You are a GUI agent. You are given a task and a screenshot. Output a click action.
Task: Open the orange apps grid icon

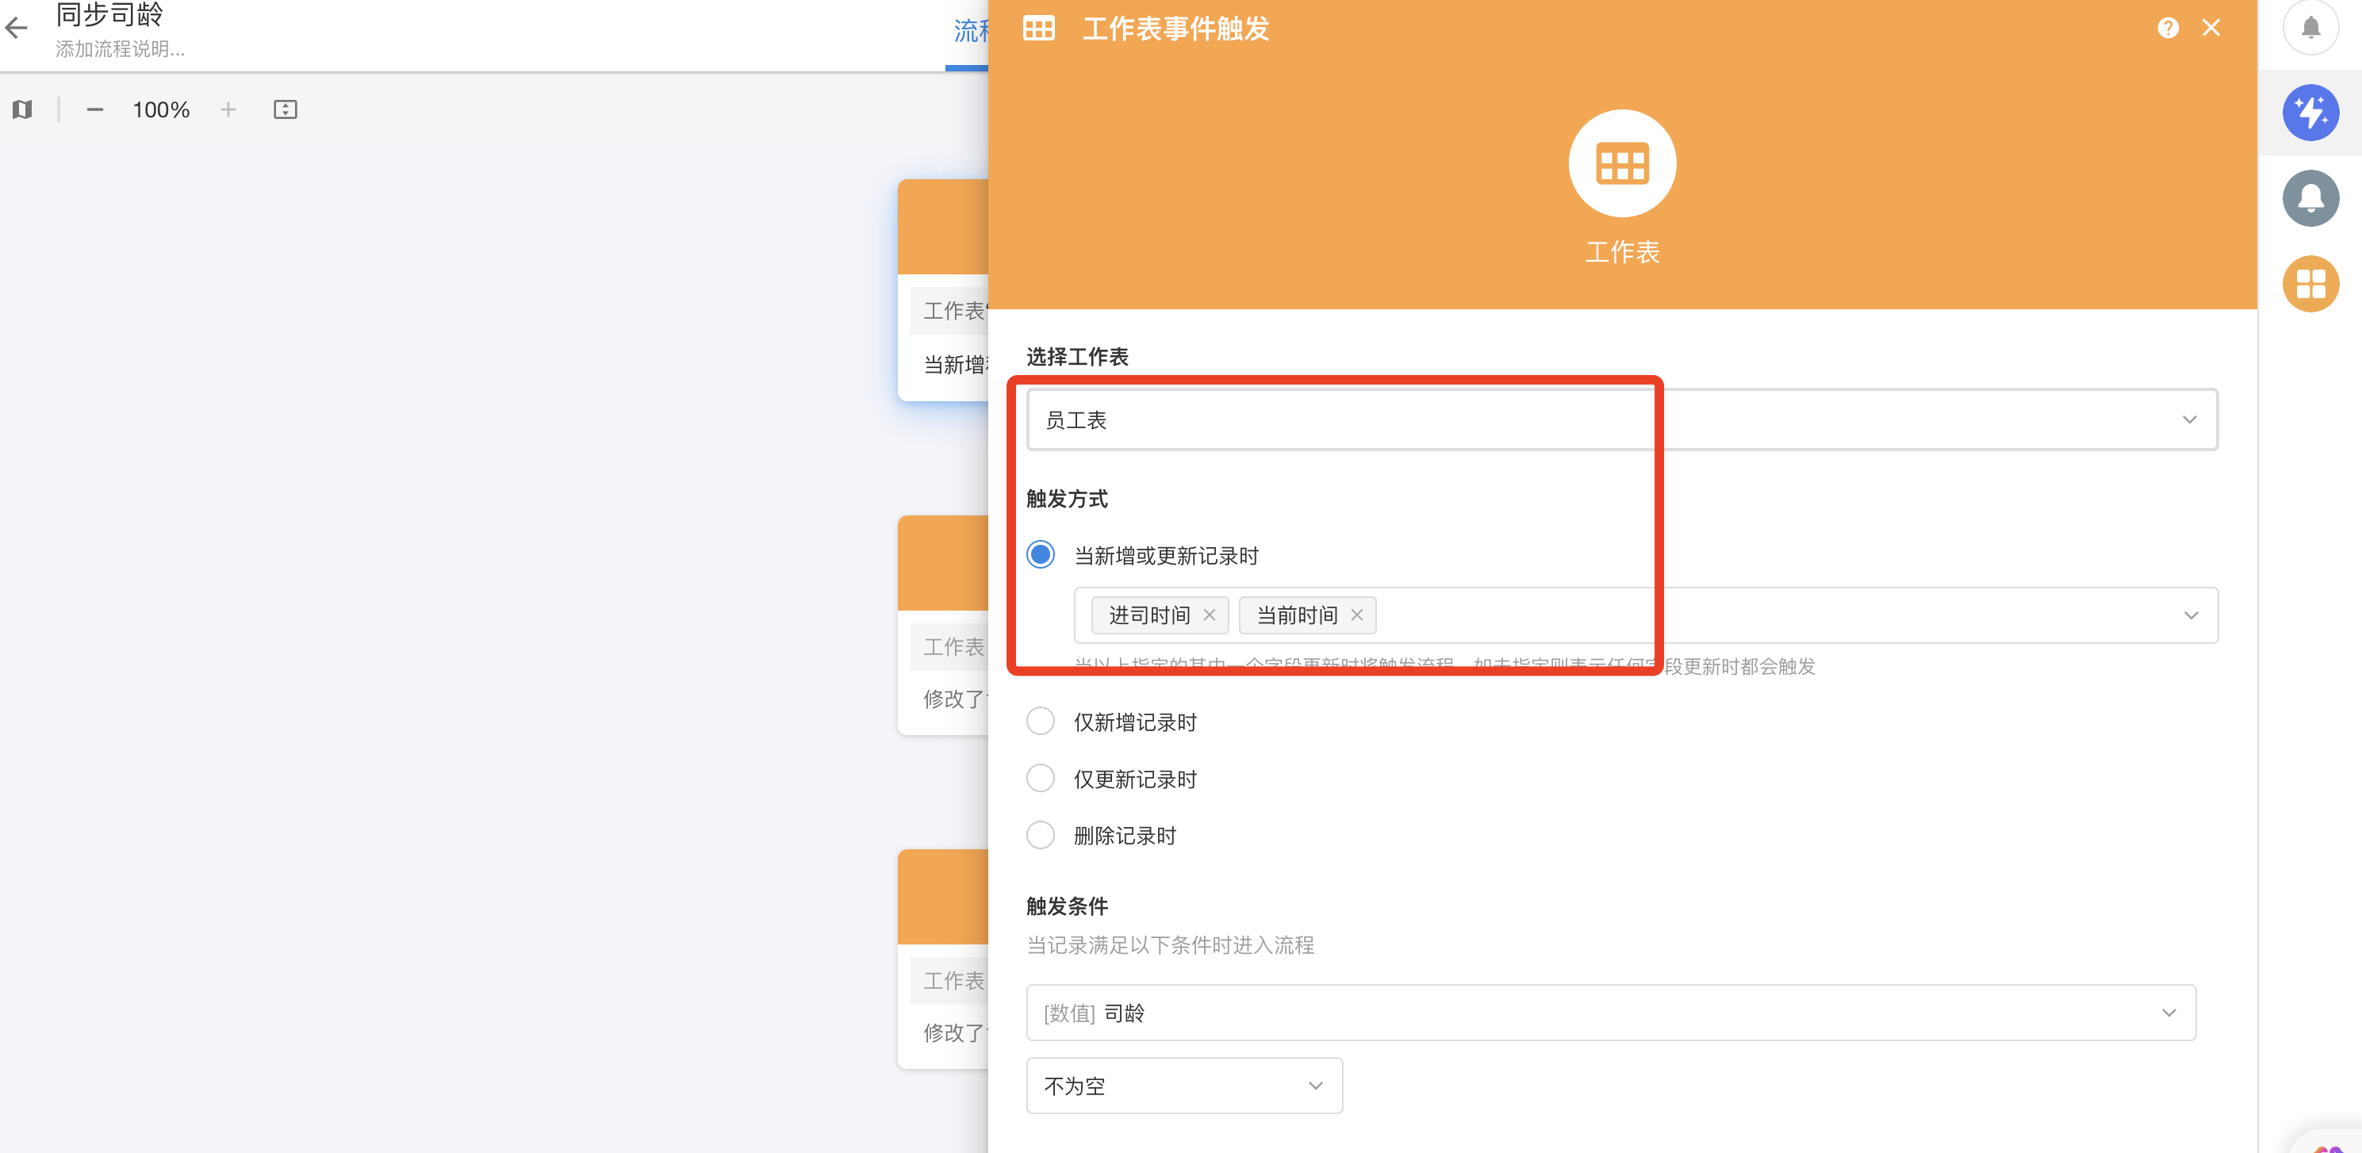[x=2310, y=283]
